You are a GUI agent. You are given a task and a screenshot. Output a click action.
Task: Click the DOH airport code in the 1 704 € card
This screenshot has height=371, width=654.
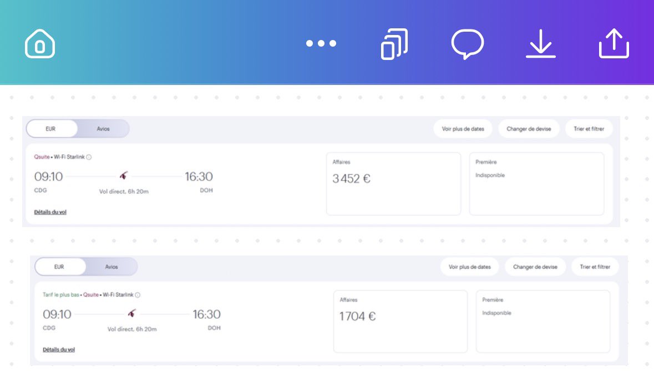point(214,328)
